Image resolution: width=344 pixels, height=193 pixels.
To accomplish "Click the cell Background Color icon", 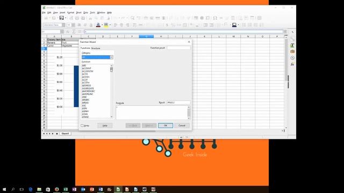I will (234, 25).
